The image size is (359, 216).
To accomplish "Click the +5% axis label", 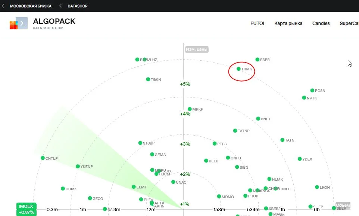I will click(x=185, y=84).
